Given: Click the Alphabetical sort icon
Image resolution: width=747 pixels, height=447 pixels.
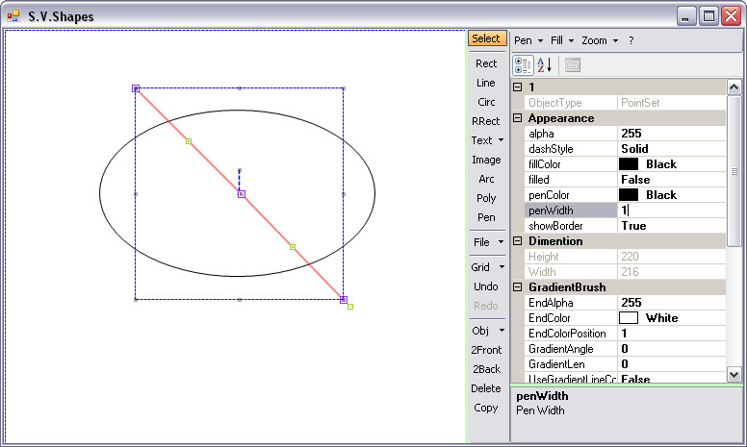Looking at the screenshot, I should coord(544,65).
